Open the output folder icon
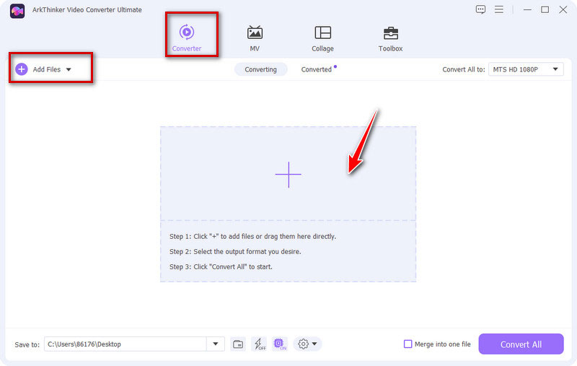The width and height of the screenshot is (577, 366). pyautogui.click(x=238, y=344)
